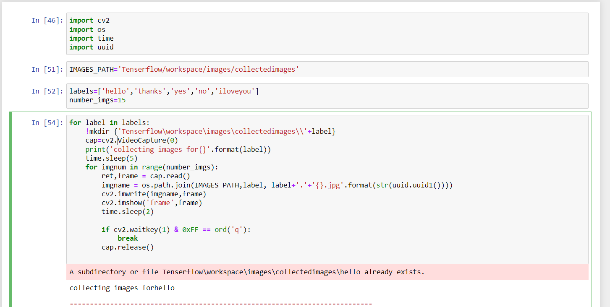Click the 'collecting images forhello' output

tap(122, 288)
